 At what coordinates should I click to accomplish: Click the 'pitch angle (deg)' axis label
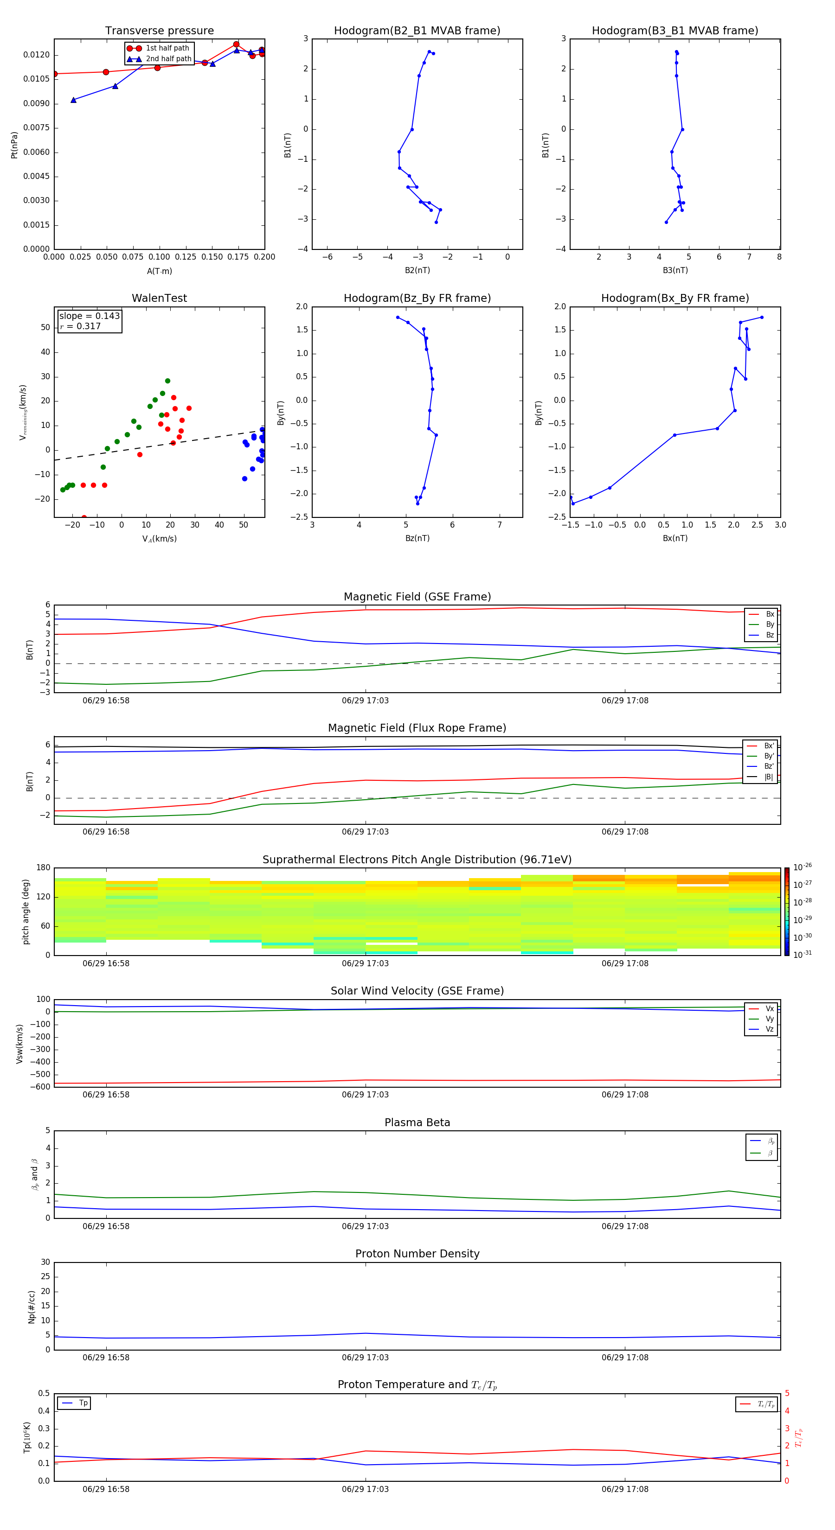coord(26,912)
